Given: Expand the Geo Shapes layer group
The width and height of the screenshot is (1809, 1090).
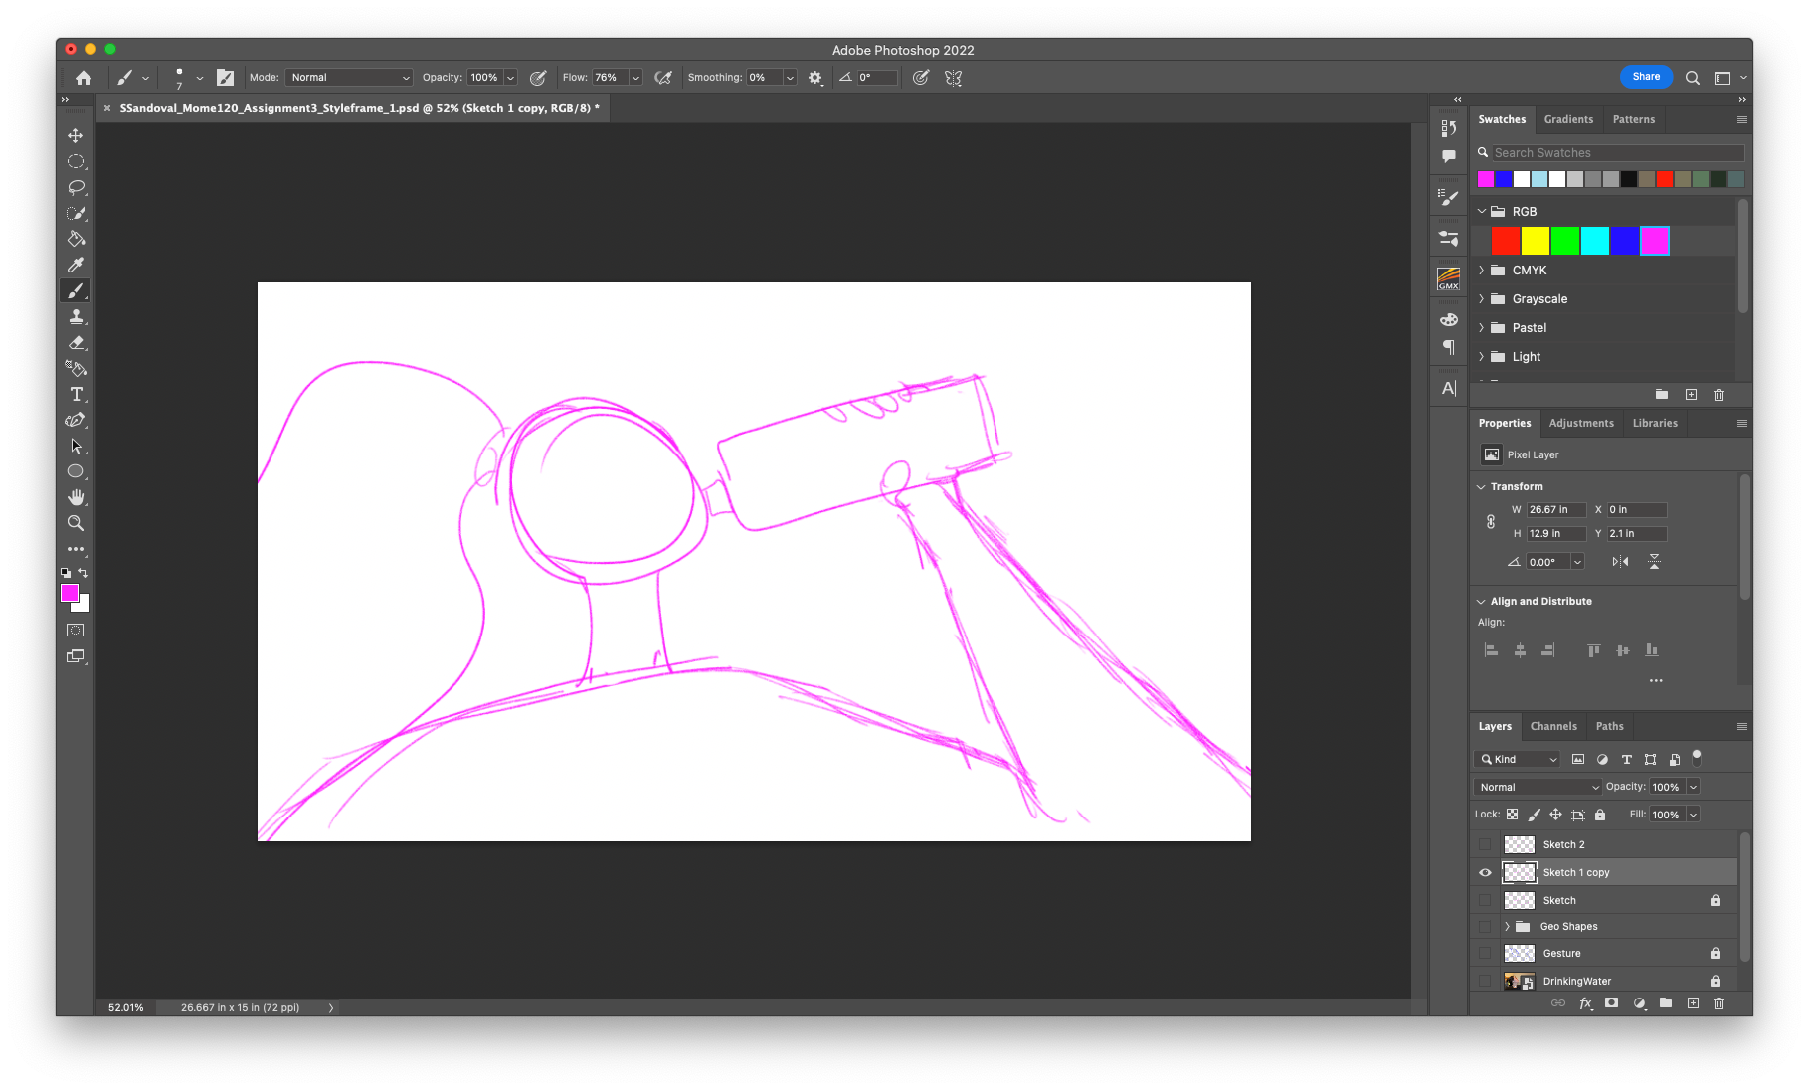Looking at the screenshot, I should pos(1507,926).
